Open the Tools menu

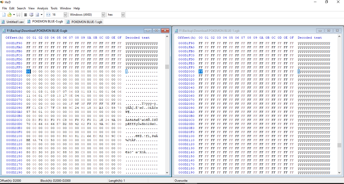[x=54, y=8]
